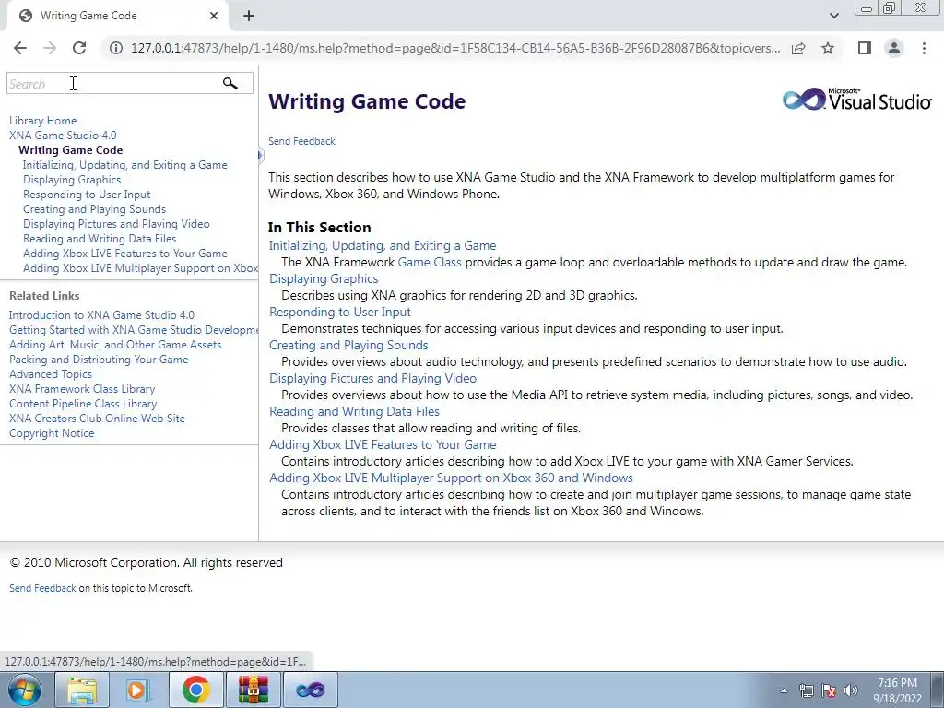Show hidden tray icons arrow
Screen dimensions: 944x708
(x=784, y=690)
